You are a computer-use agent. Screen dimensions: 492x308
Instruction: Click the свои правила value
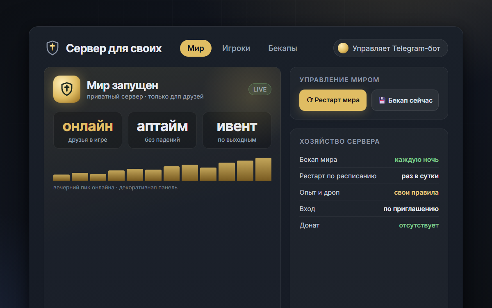point(417,192)
